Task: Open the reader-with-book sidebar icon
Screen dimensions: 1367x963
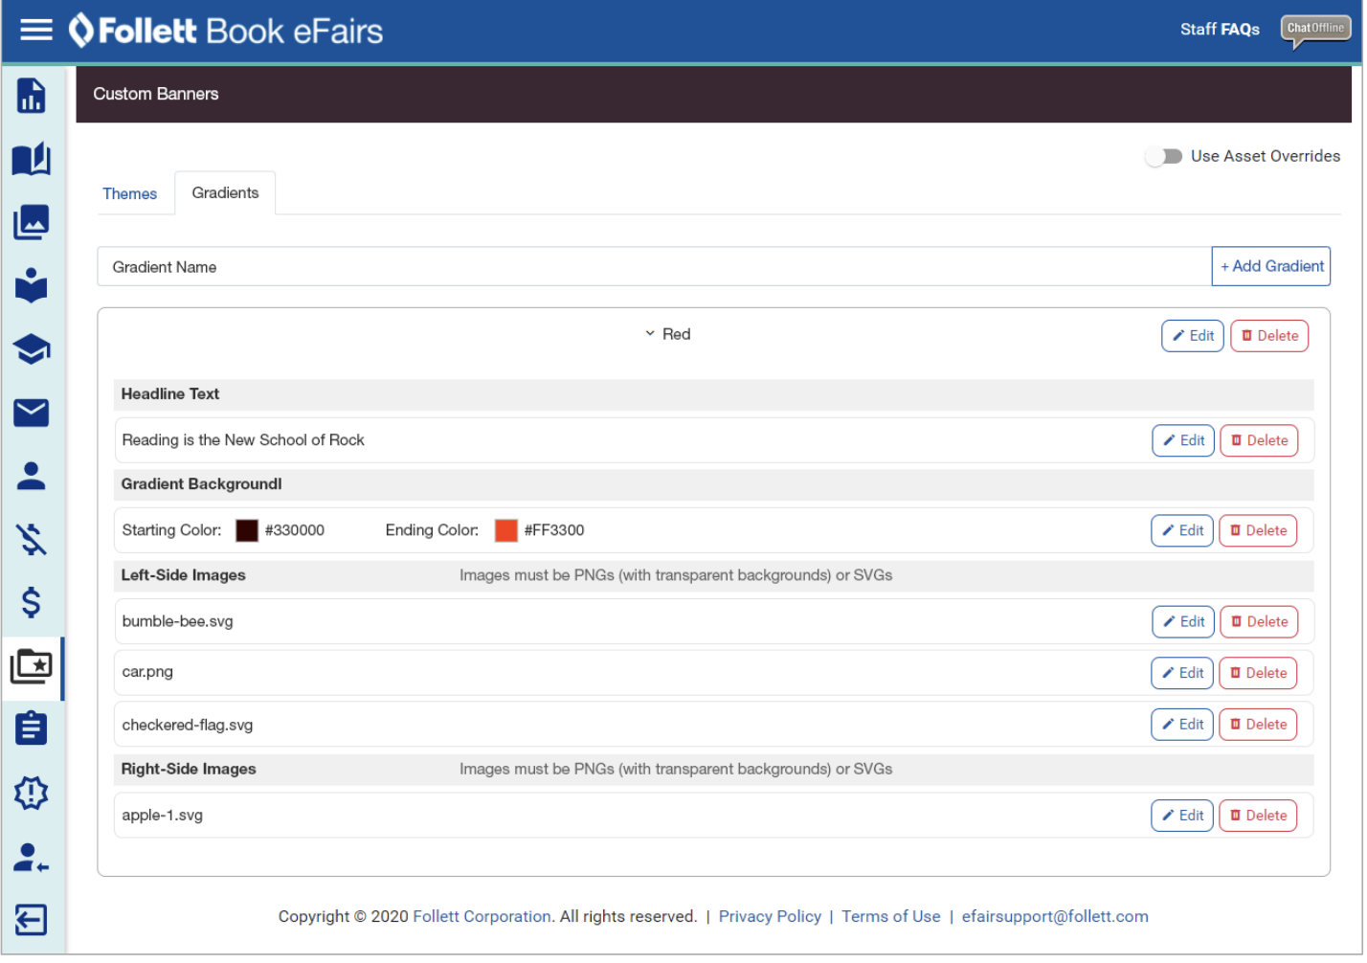Action: coord(32,286)
